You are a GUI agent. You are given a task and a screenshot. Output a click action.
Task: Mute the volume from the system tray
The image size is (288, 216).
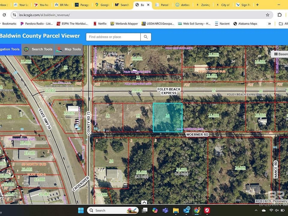(x=276, y=211)
